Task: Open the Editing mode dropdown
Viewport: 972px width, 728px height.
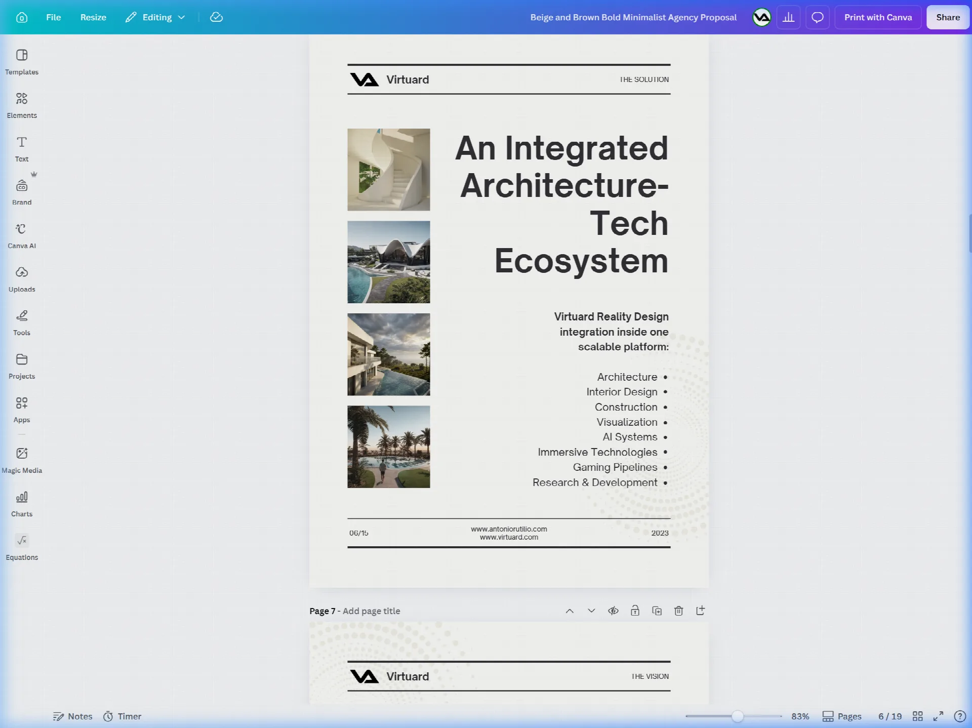Action: point(156,17)
